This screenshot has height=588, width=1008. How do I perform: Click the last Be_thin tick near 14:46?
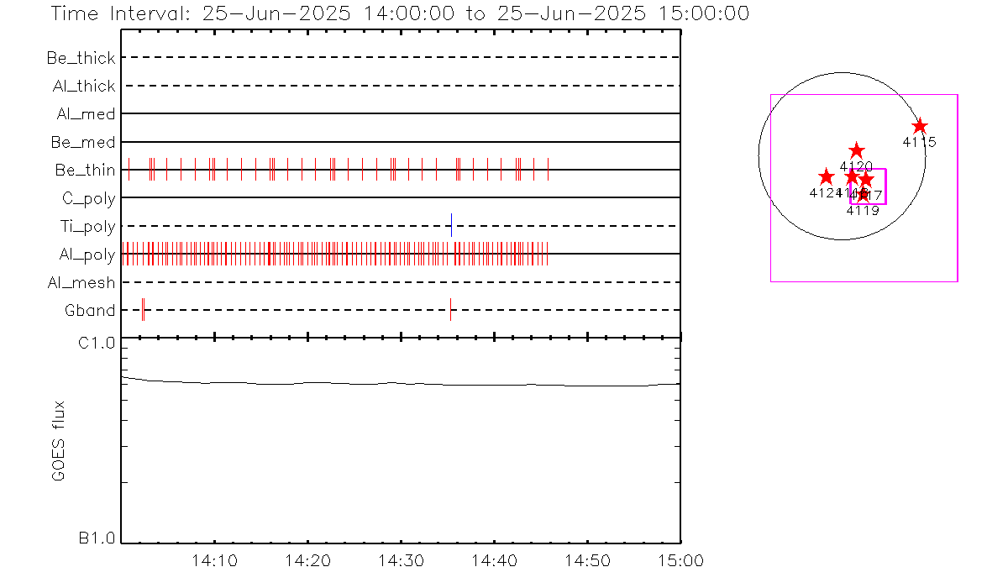click(548, 169)
